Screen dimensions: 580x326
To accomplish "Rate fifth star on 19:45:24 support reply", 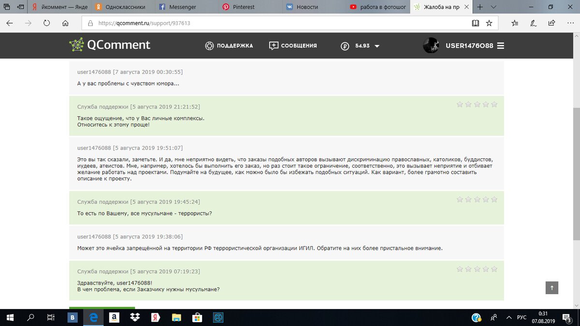I will tap(494, 199).
